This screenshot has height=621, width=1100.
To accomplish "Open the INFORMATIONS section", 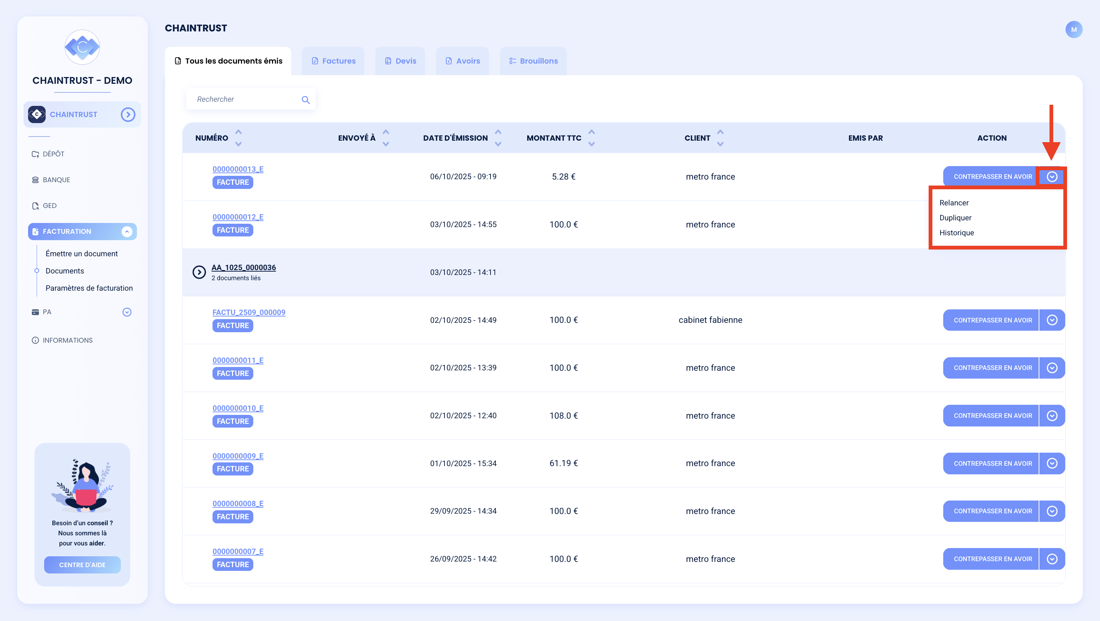I will coord(62,340).
